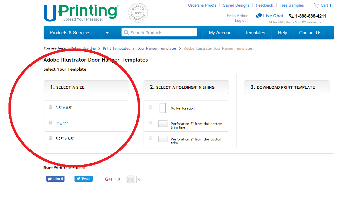This screenshot has height=199, width=344.
Task: Click the Google +1 button
Action: [109, 179]
